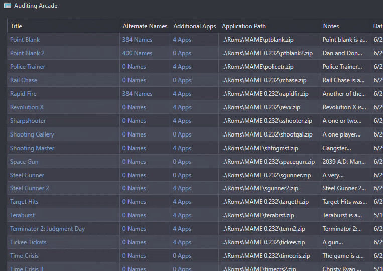Select the Point Blank 2 title
Viewport: 383px width, 271px height.
pyautogui.click(x=27, y=53)
